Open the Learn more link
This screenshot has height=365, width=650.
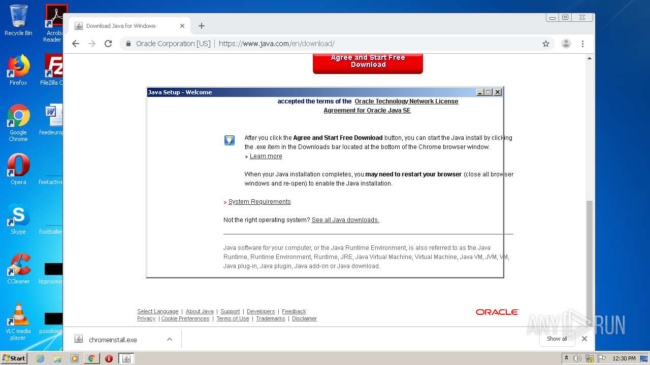(x=266, y=156)
